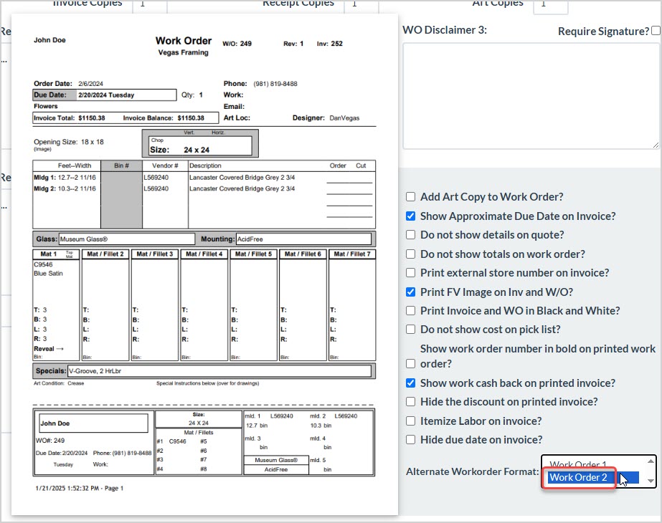Enable "Hide the discount on printed invoice?"
The width and height of the screenshot is (662, 523).
point(410,401)
